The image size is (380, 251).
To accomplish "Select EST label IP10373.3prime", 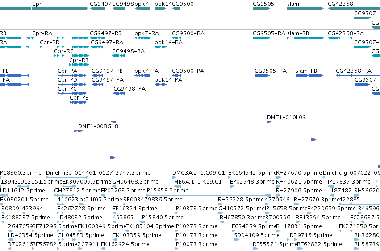I will pyautogui.click(x=196, y=209).
